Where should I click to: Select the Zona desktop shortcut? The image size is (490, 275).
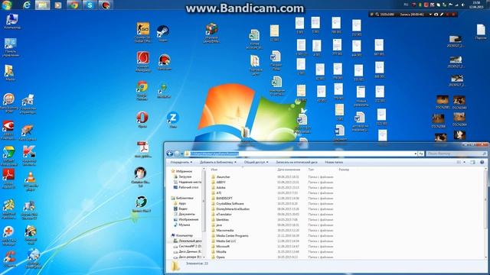click(172, 120)
